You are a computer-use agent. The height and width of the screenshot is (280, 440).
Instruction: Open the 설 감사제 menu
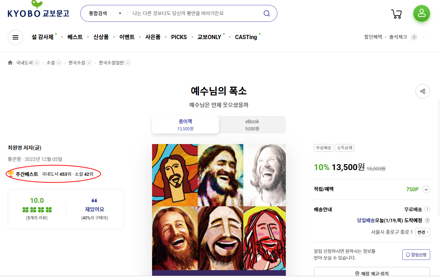tap(42, 37)
